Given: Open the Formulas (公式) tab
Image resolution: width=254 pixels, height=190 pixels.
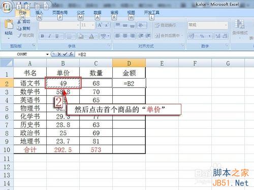Looking at the screenshot, I should 81,13.
